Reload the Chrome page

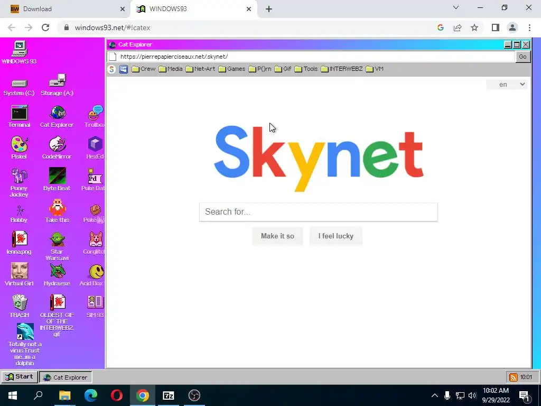pos(45,27)
